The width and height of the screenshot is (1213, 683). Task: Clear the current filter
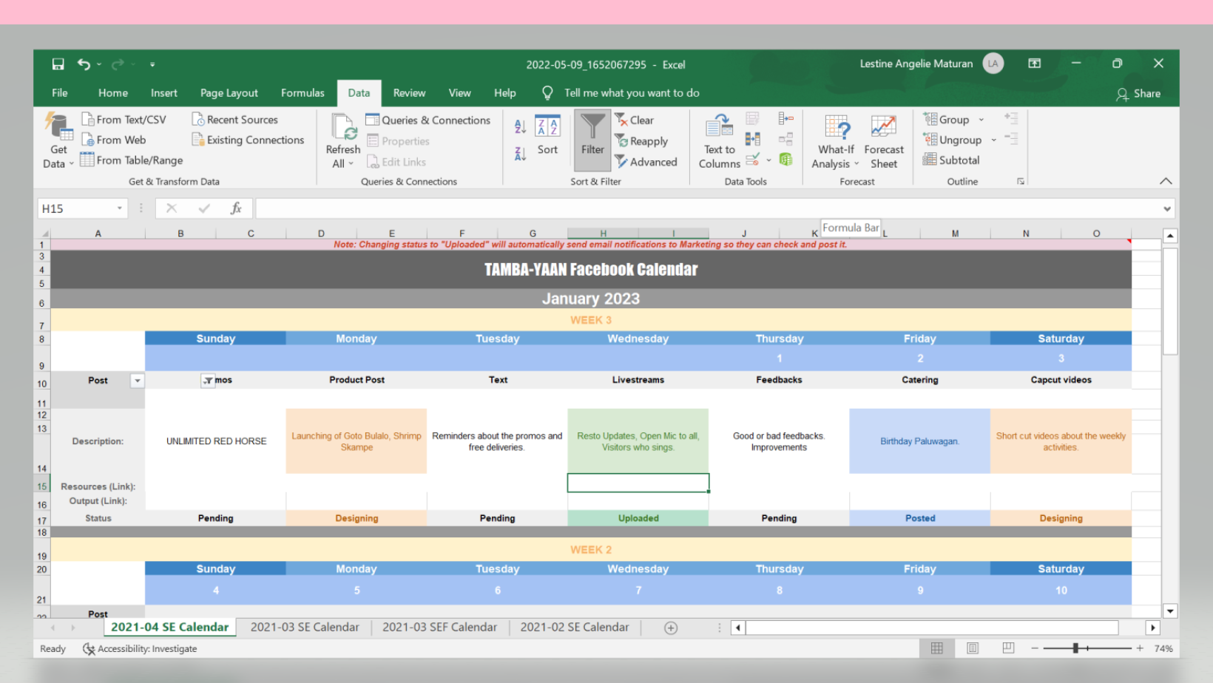[634, 120]
